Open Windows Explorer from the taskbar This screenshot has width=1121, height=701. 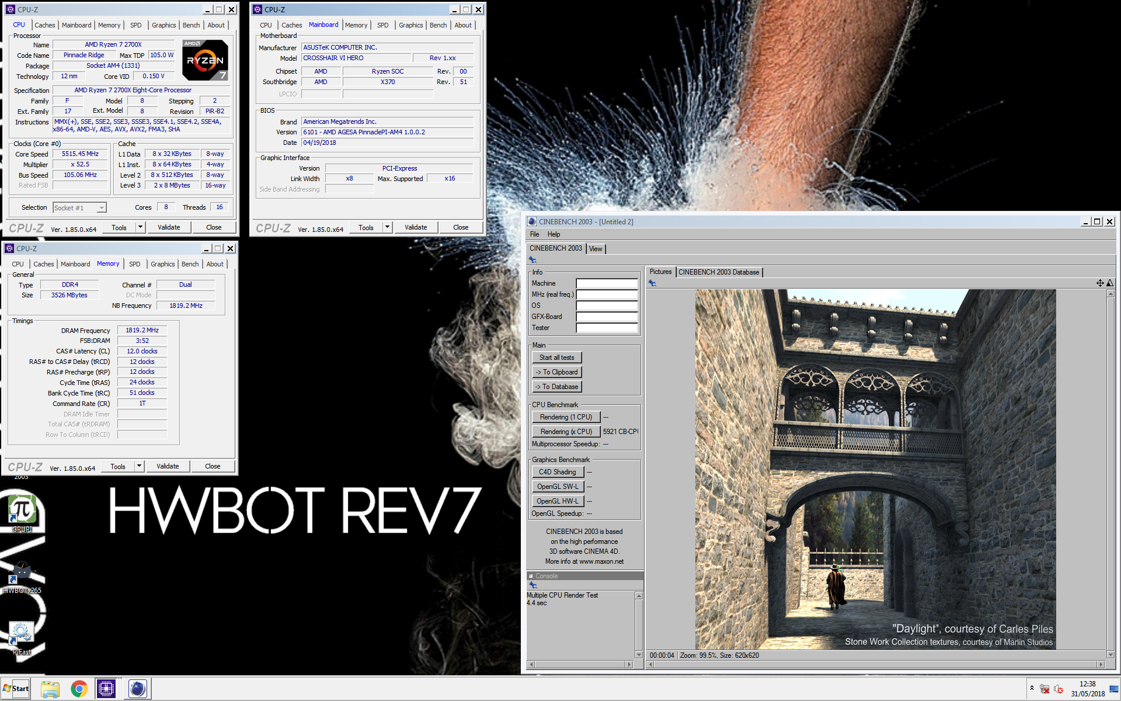tap(50, 689)
